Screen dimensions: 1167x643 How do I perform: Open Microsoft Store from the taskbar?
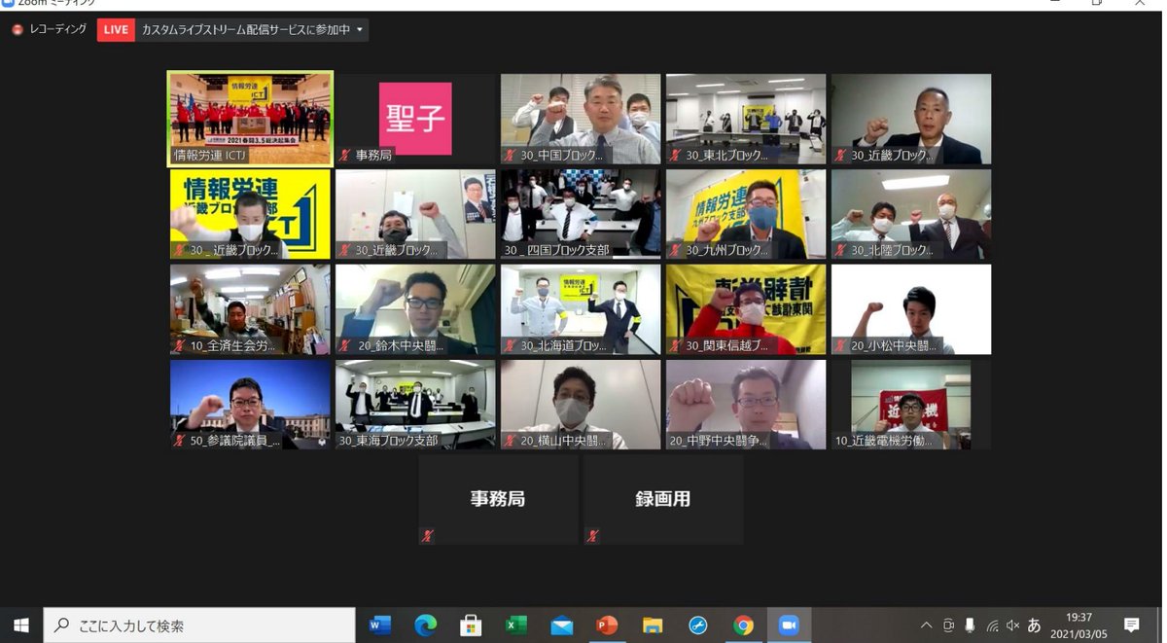[x=471, y=625]
